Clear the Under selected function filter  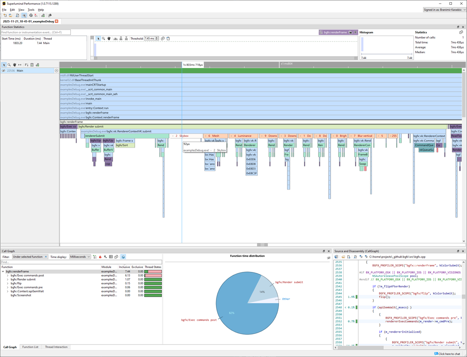[46, 257]
